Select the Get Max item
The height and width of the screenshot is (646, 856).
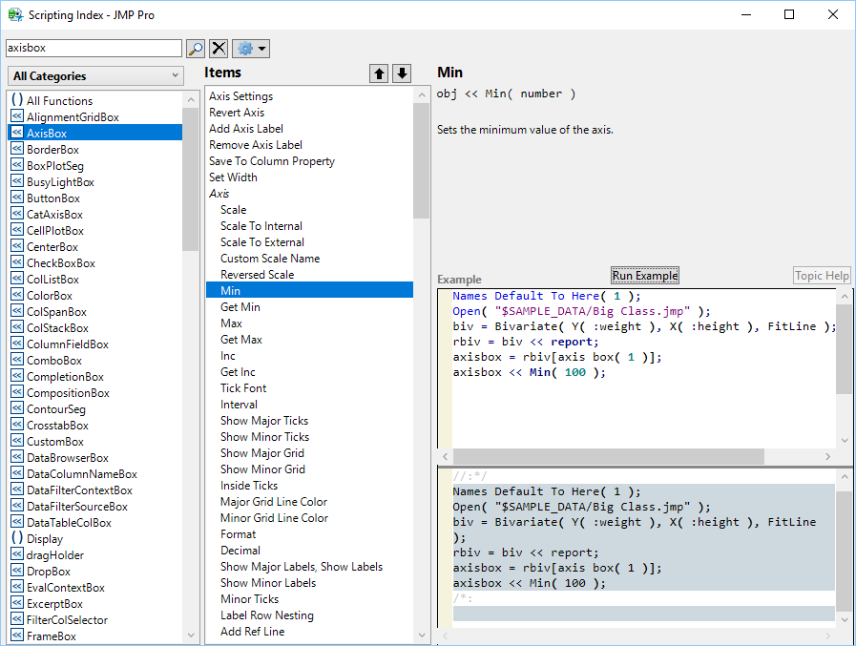tap(241, 340)
